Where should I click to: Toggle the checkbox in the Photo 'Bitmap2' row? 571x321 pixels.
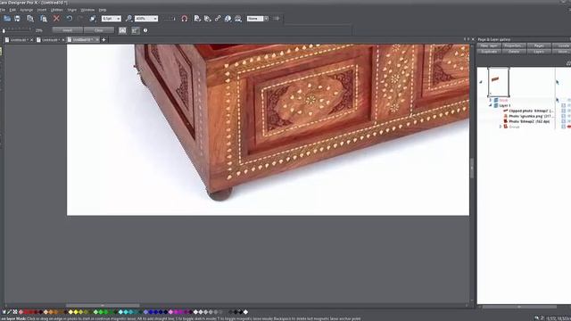tap(563, 121)
